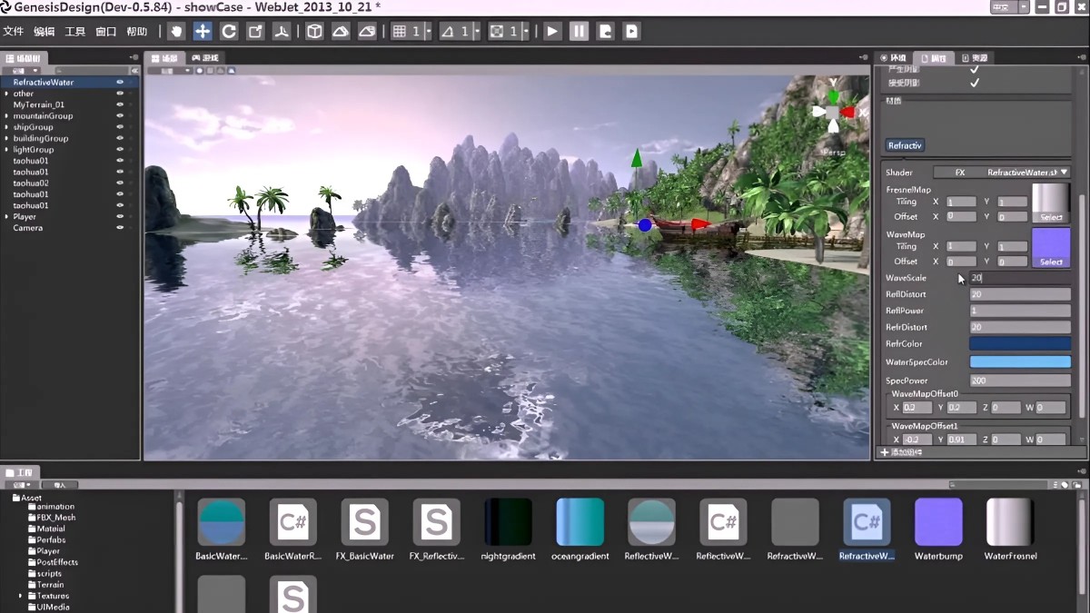Open the 文件 (File) menu
Screen dimensions: 1090x613
pyautogui.click(x=13, y=32)
